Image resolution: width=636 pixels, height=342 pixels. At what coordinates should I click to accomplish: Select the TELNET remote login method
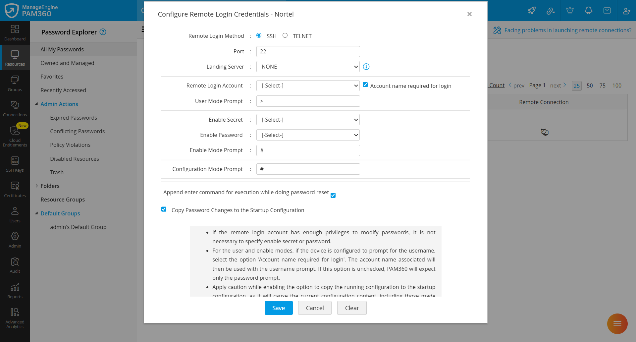click(x=285, y=35)
